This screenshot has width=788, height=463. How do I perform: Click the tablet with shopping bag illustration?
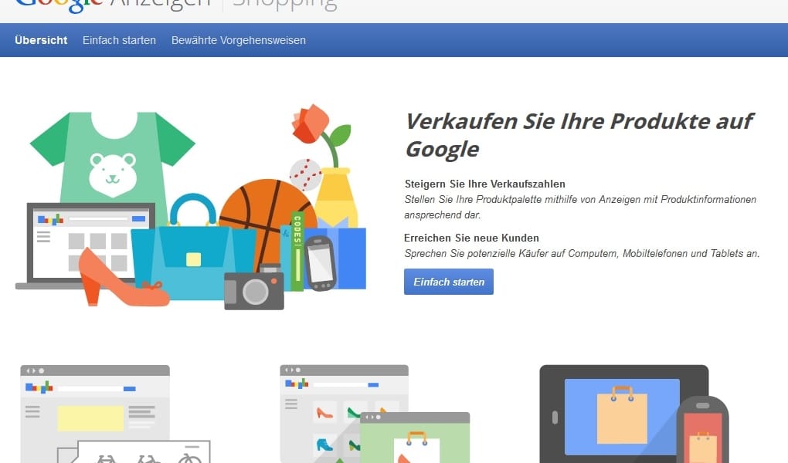point(623,414)
